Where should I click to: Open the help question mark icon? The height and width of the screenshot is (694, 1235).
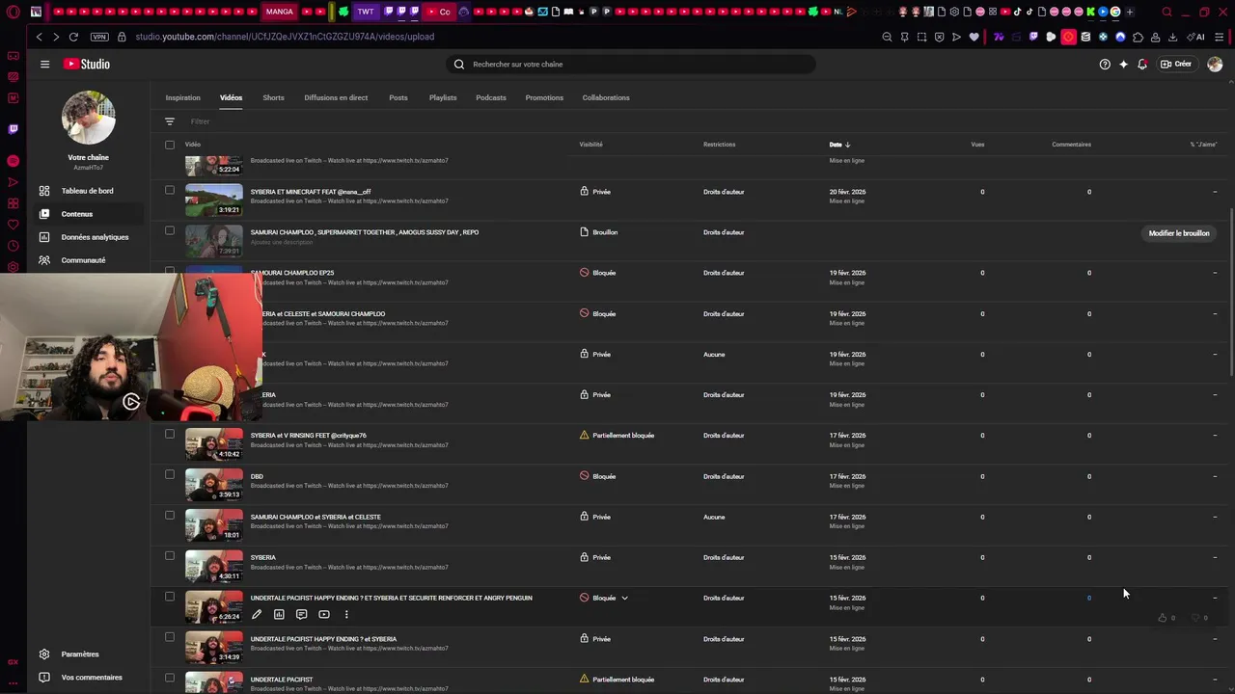pyautogui.click(x=1105, y=64)
